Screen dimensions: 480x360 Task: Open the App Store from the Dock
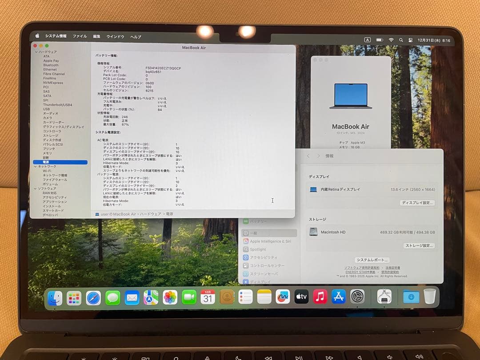tap(339, 297)
